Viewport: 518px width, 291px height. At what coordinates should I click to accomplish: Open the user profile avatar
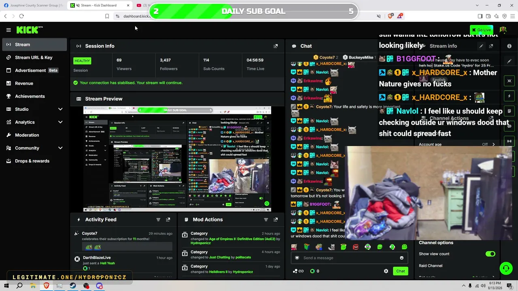click(503, 30)
